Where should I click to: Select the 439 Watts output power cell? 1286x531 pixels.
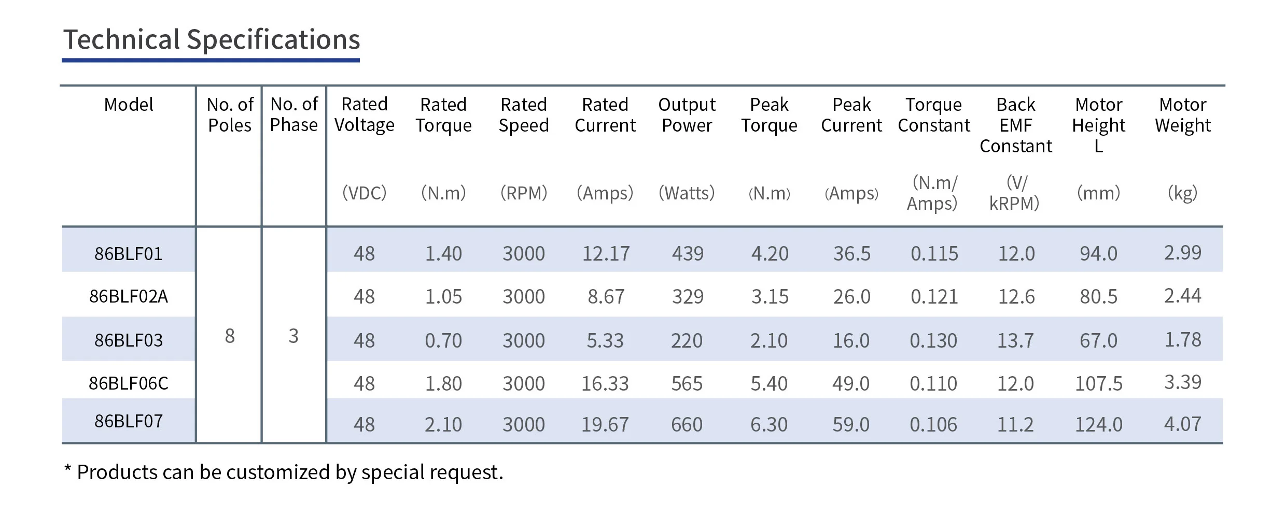[x=688, y=254]
